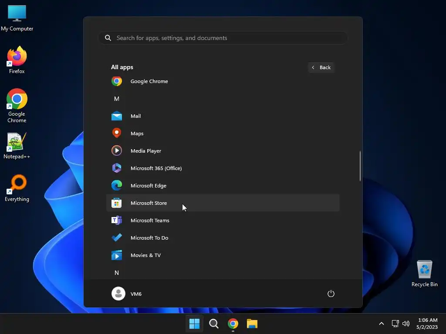
Task: Click the All apps list scrollbar thumb
Action: coord(360,166)
